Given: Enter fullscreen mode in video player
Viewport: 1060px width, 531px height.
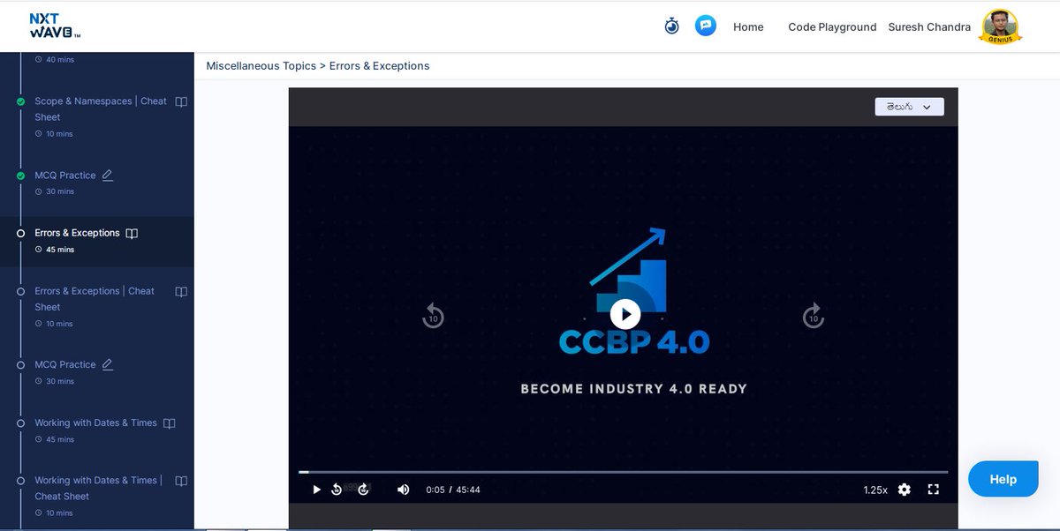Looking at the screenshot, I should point(934,490).
